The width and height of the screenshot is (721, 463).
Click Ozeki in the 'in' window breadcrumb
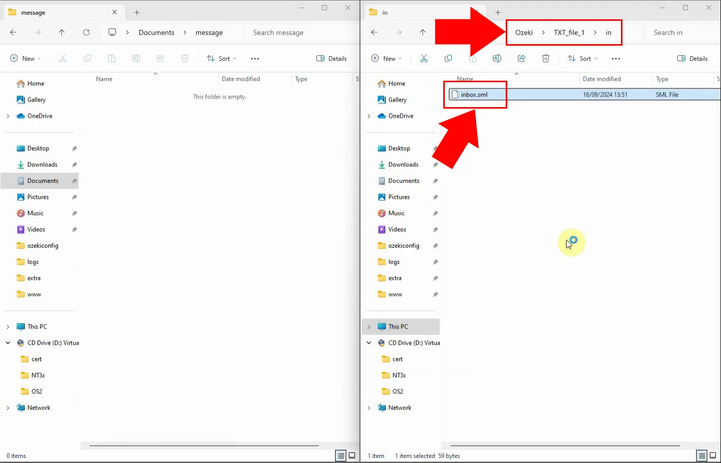pos(524,32)
